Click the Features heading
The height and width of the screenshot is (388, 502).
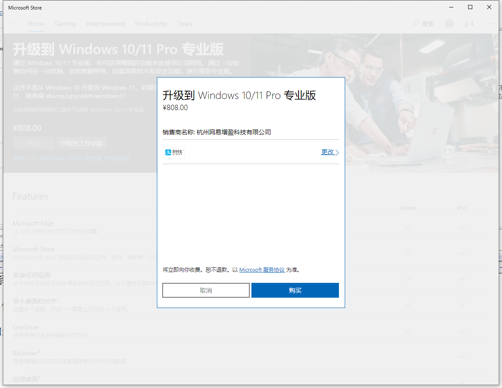[30, 196]
